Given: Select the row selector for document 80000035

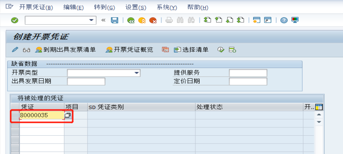Looking at the screenshot, I should point(15,115).
